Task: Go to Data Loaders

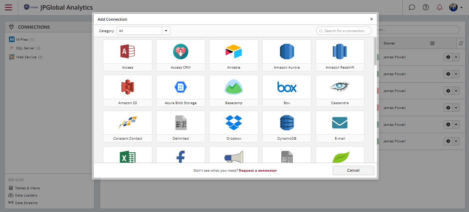Action: [23, 195]
